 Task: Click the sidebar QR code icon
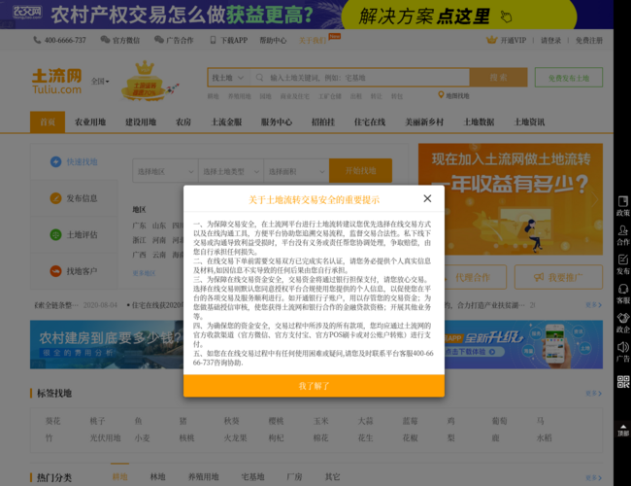(x=623, y=382)
